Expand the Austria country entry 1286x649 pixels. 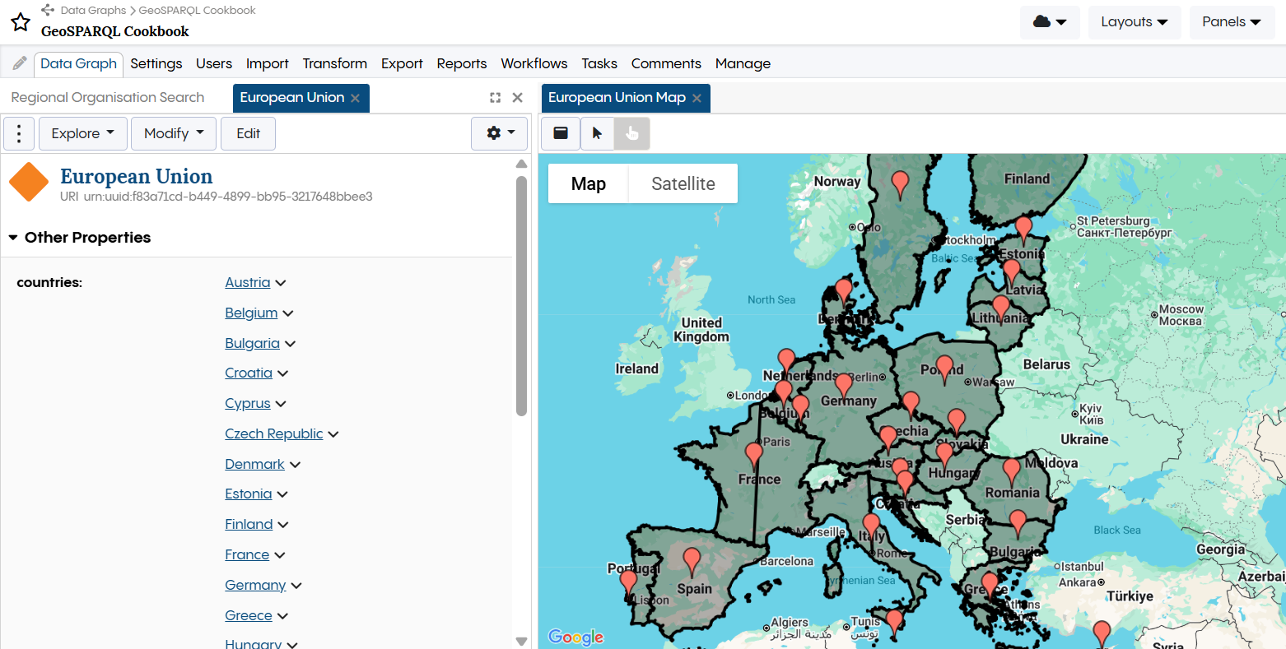pyautogui.click(x=281, y=282)
